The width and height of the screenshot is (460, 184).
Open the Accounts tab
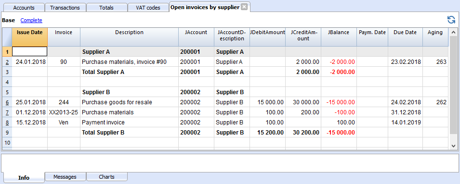pyautogui.click(x=24, y=8)
